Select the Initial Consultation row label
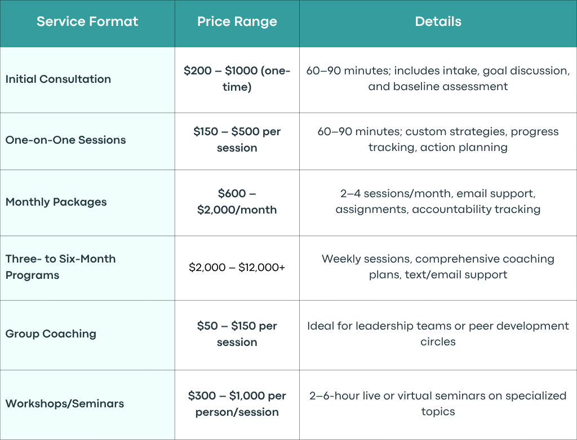Viewport: 577px width, 440px height. click(58, 79)
